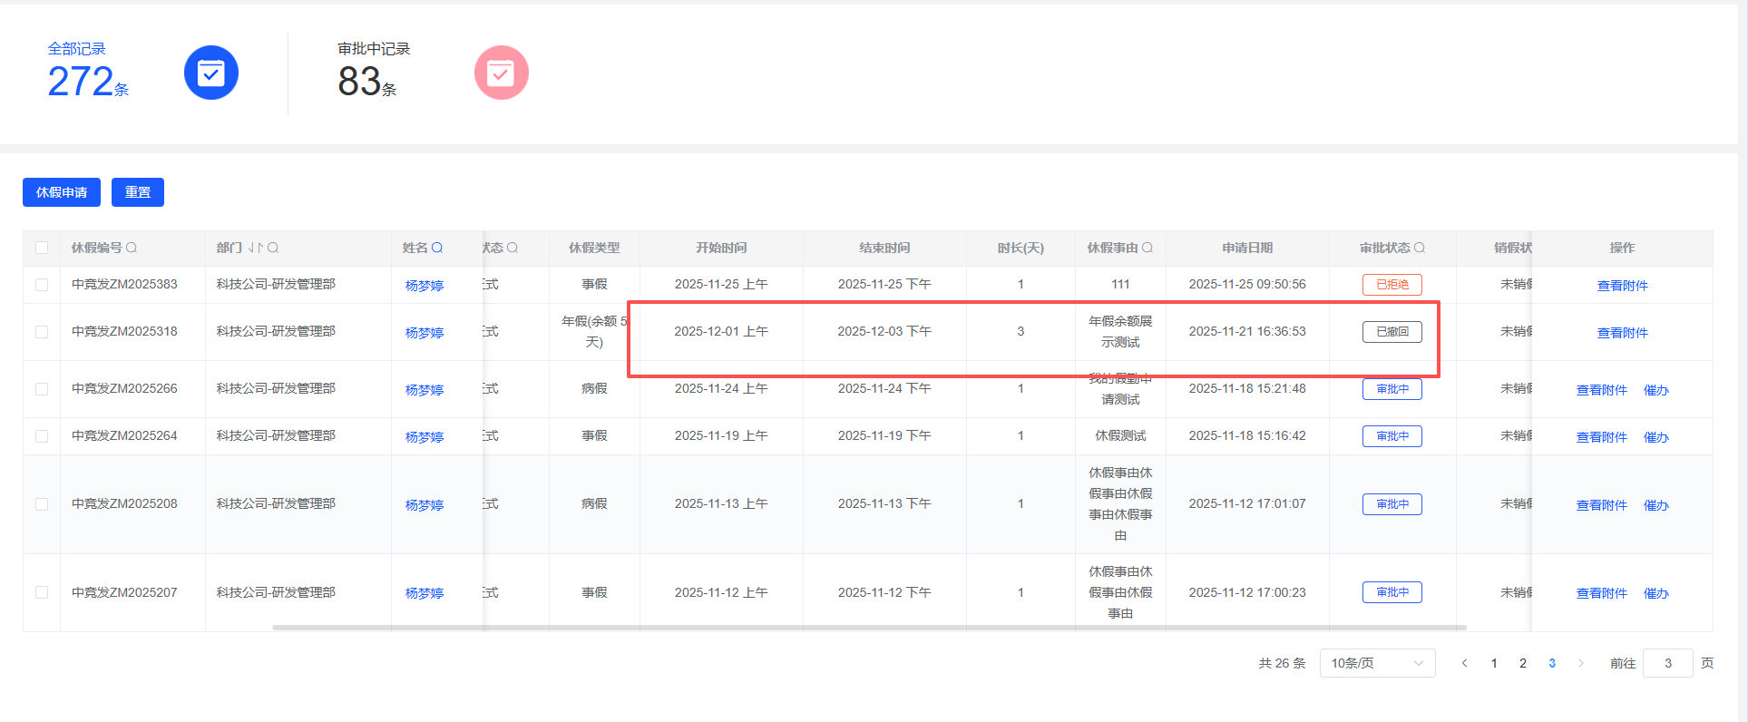
Task: Click the 审批中记录 label
Action: click(374, 49)
